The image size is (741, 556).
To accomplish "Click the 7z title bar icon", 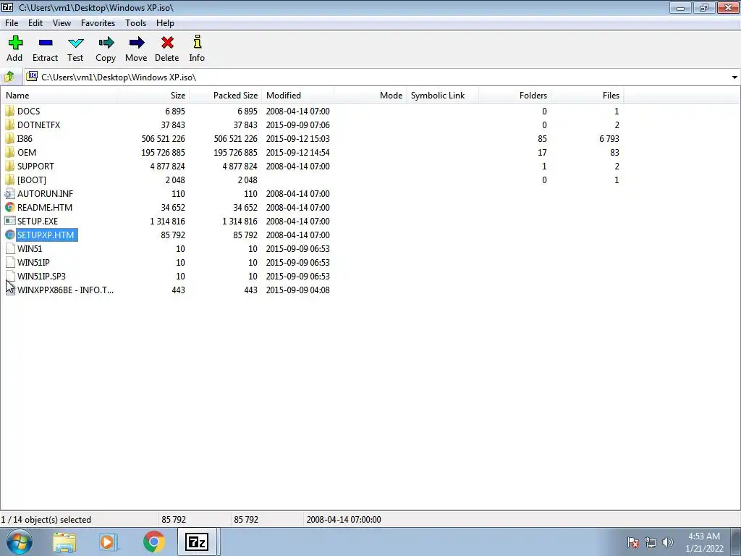I will [x=7, y=7].
